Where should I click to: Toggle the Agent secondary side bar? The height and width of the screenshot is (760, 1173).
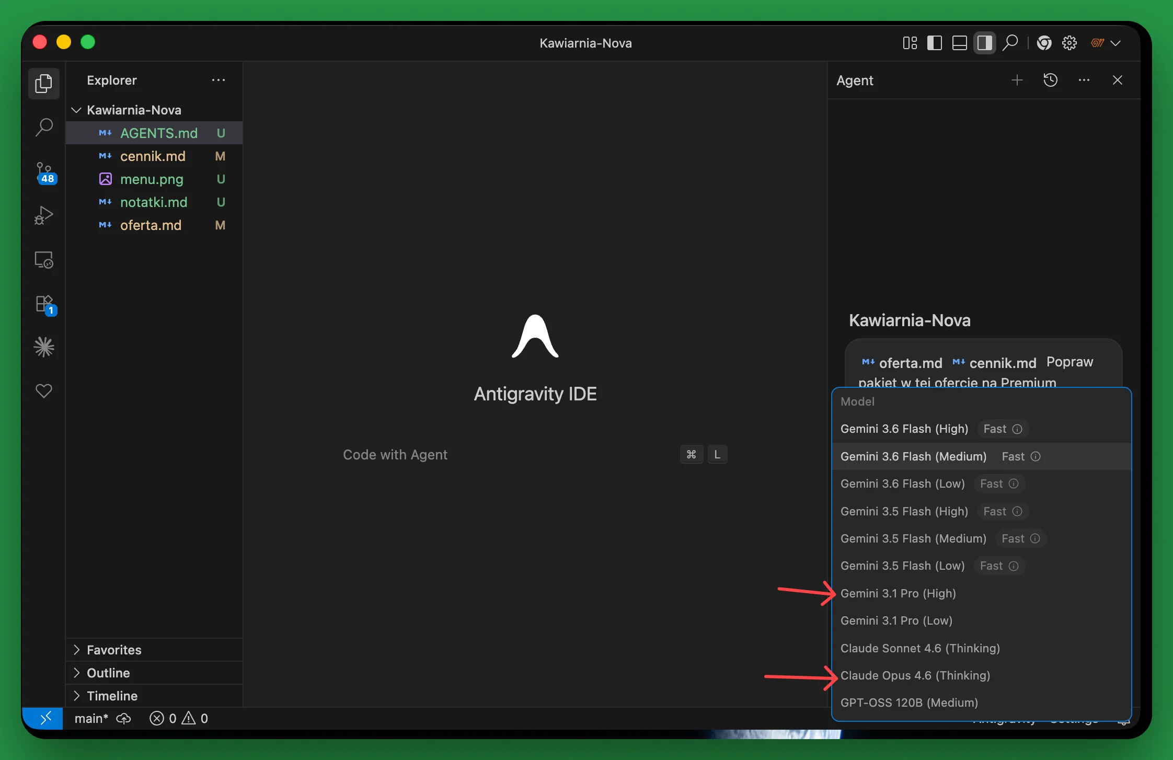[985, 43]
